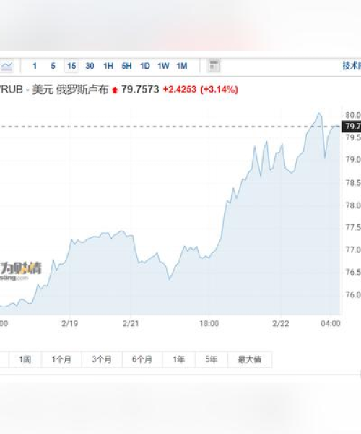The width and height of the screenshot is (361, 434).
Task: Click the 美元 俄罗斯卢布 pair title
Action: (x=71, y=90)
